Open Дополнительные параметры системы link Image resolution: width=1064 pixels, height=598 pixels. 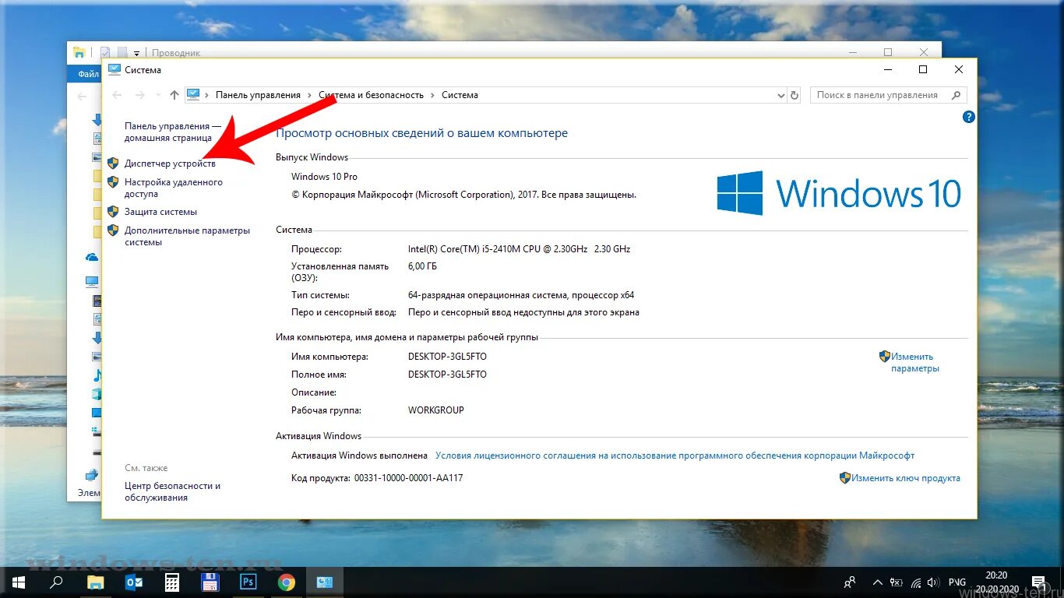tap(187, 236)
